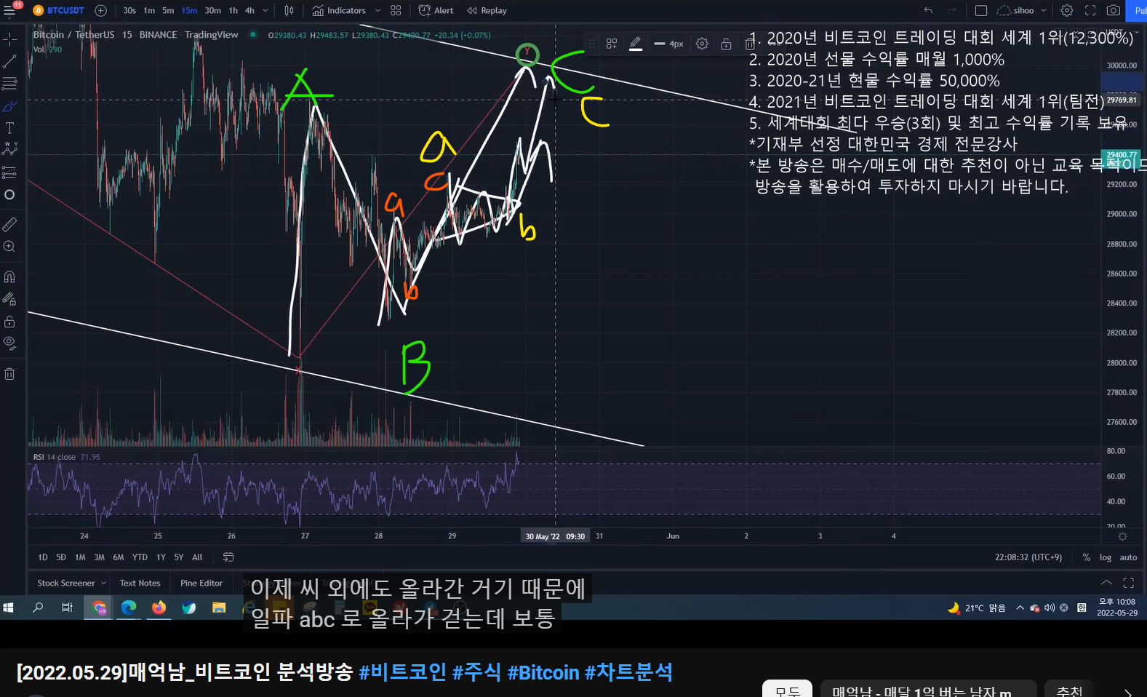Switch to the 5m timeframe

(168, 10)
